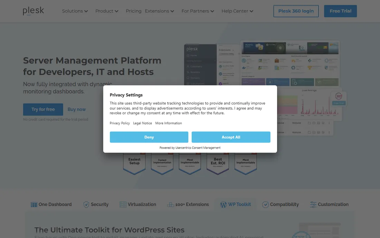Click the One Dashboard grid icon
Screen dimensions: 380x238
pyautogui.click(x=34, y=204)
